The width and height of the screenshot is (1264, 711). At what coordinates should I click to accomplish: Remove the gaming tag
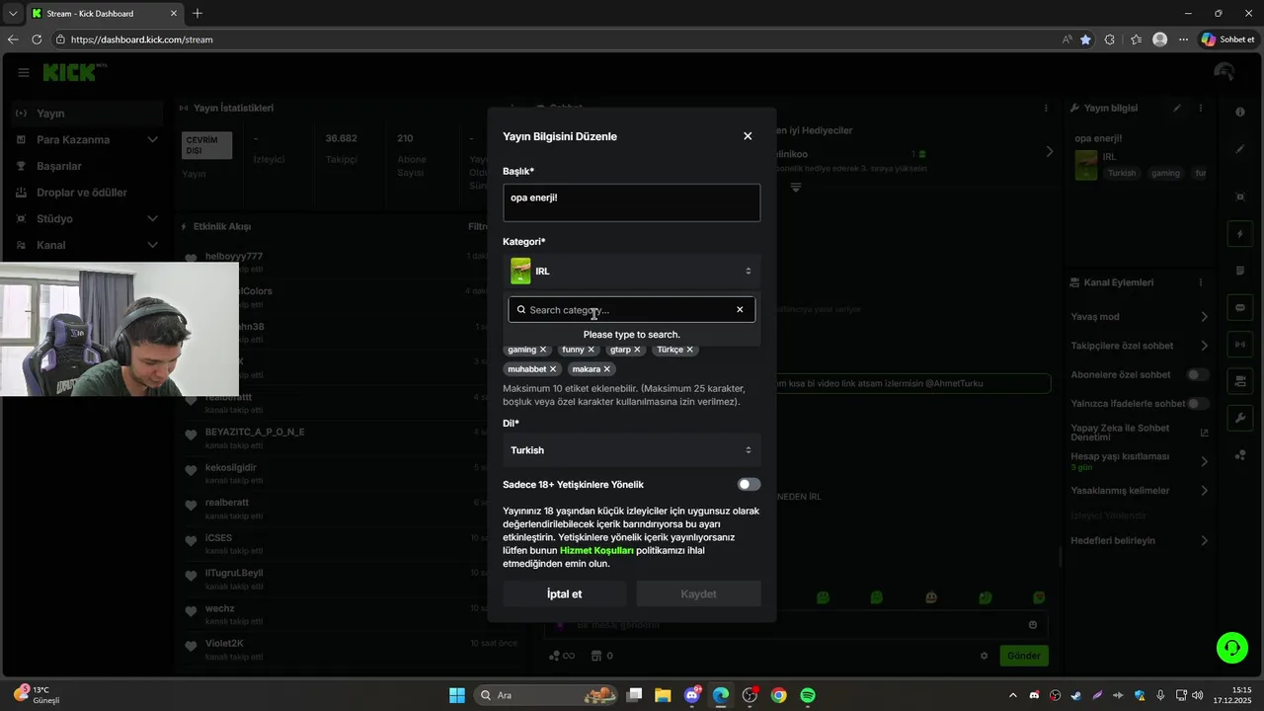tap(543, 350)
